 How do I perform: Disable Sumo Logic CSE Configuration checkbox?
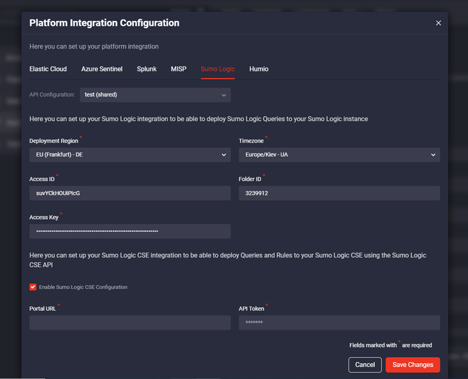33,287
